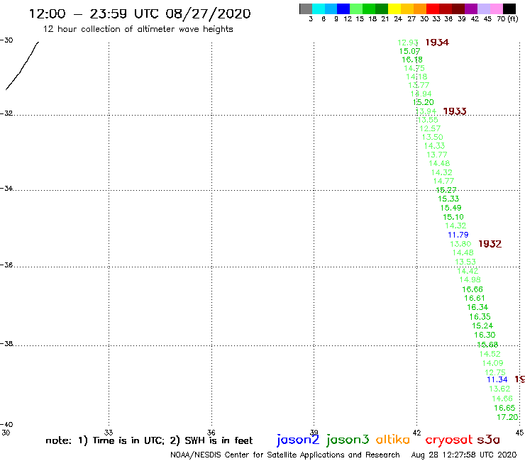Image resolution: width=525 pixels, height=461 pixels.
Task: Click the 14.09 wave height value
Action: point(492,363)
